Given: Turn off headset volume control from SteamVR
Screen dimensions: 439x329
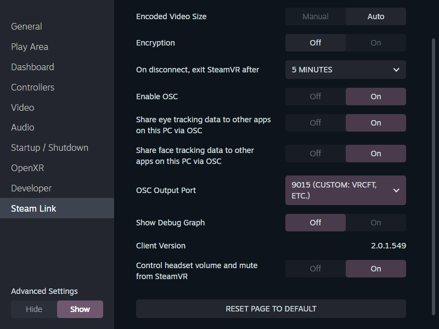Looking at the screenshot, I should tap(316, 269).
